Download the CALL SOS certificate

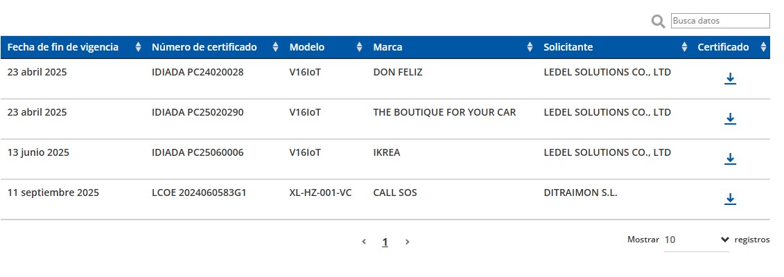click(x=729, y=199)
